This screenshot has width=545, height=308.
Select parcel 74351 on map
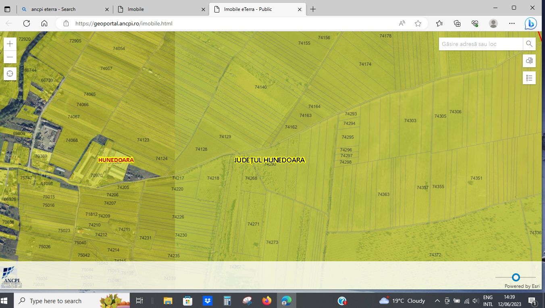click(x=476, y=178)
